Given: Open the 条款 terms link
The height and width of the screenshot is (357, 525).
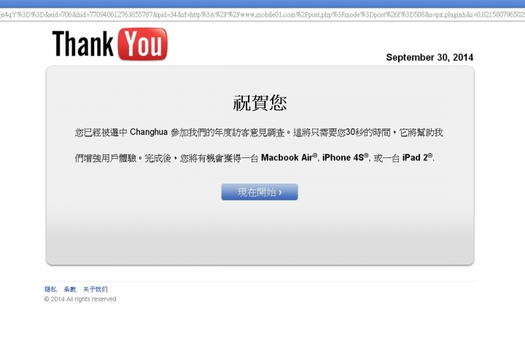Looking at the screenshot, I should tap(70, 289).
